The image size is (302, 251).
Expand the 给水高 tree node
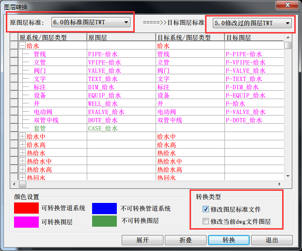coord(22,145)
